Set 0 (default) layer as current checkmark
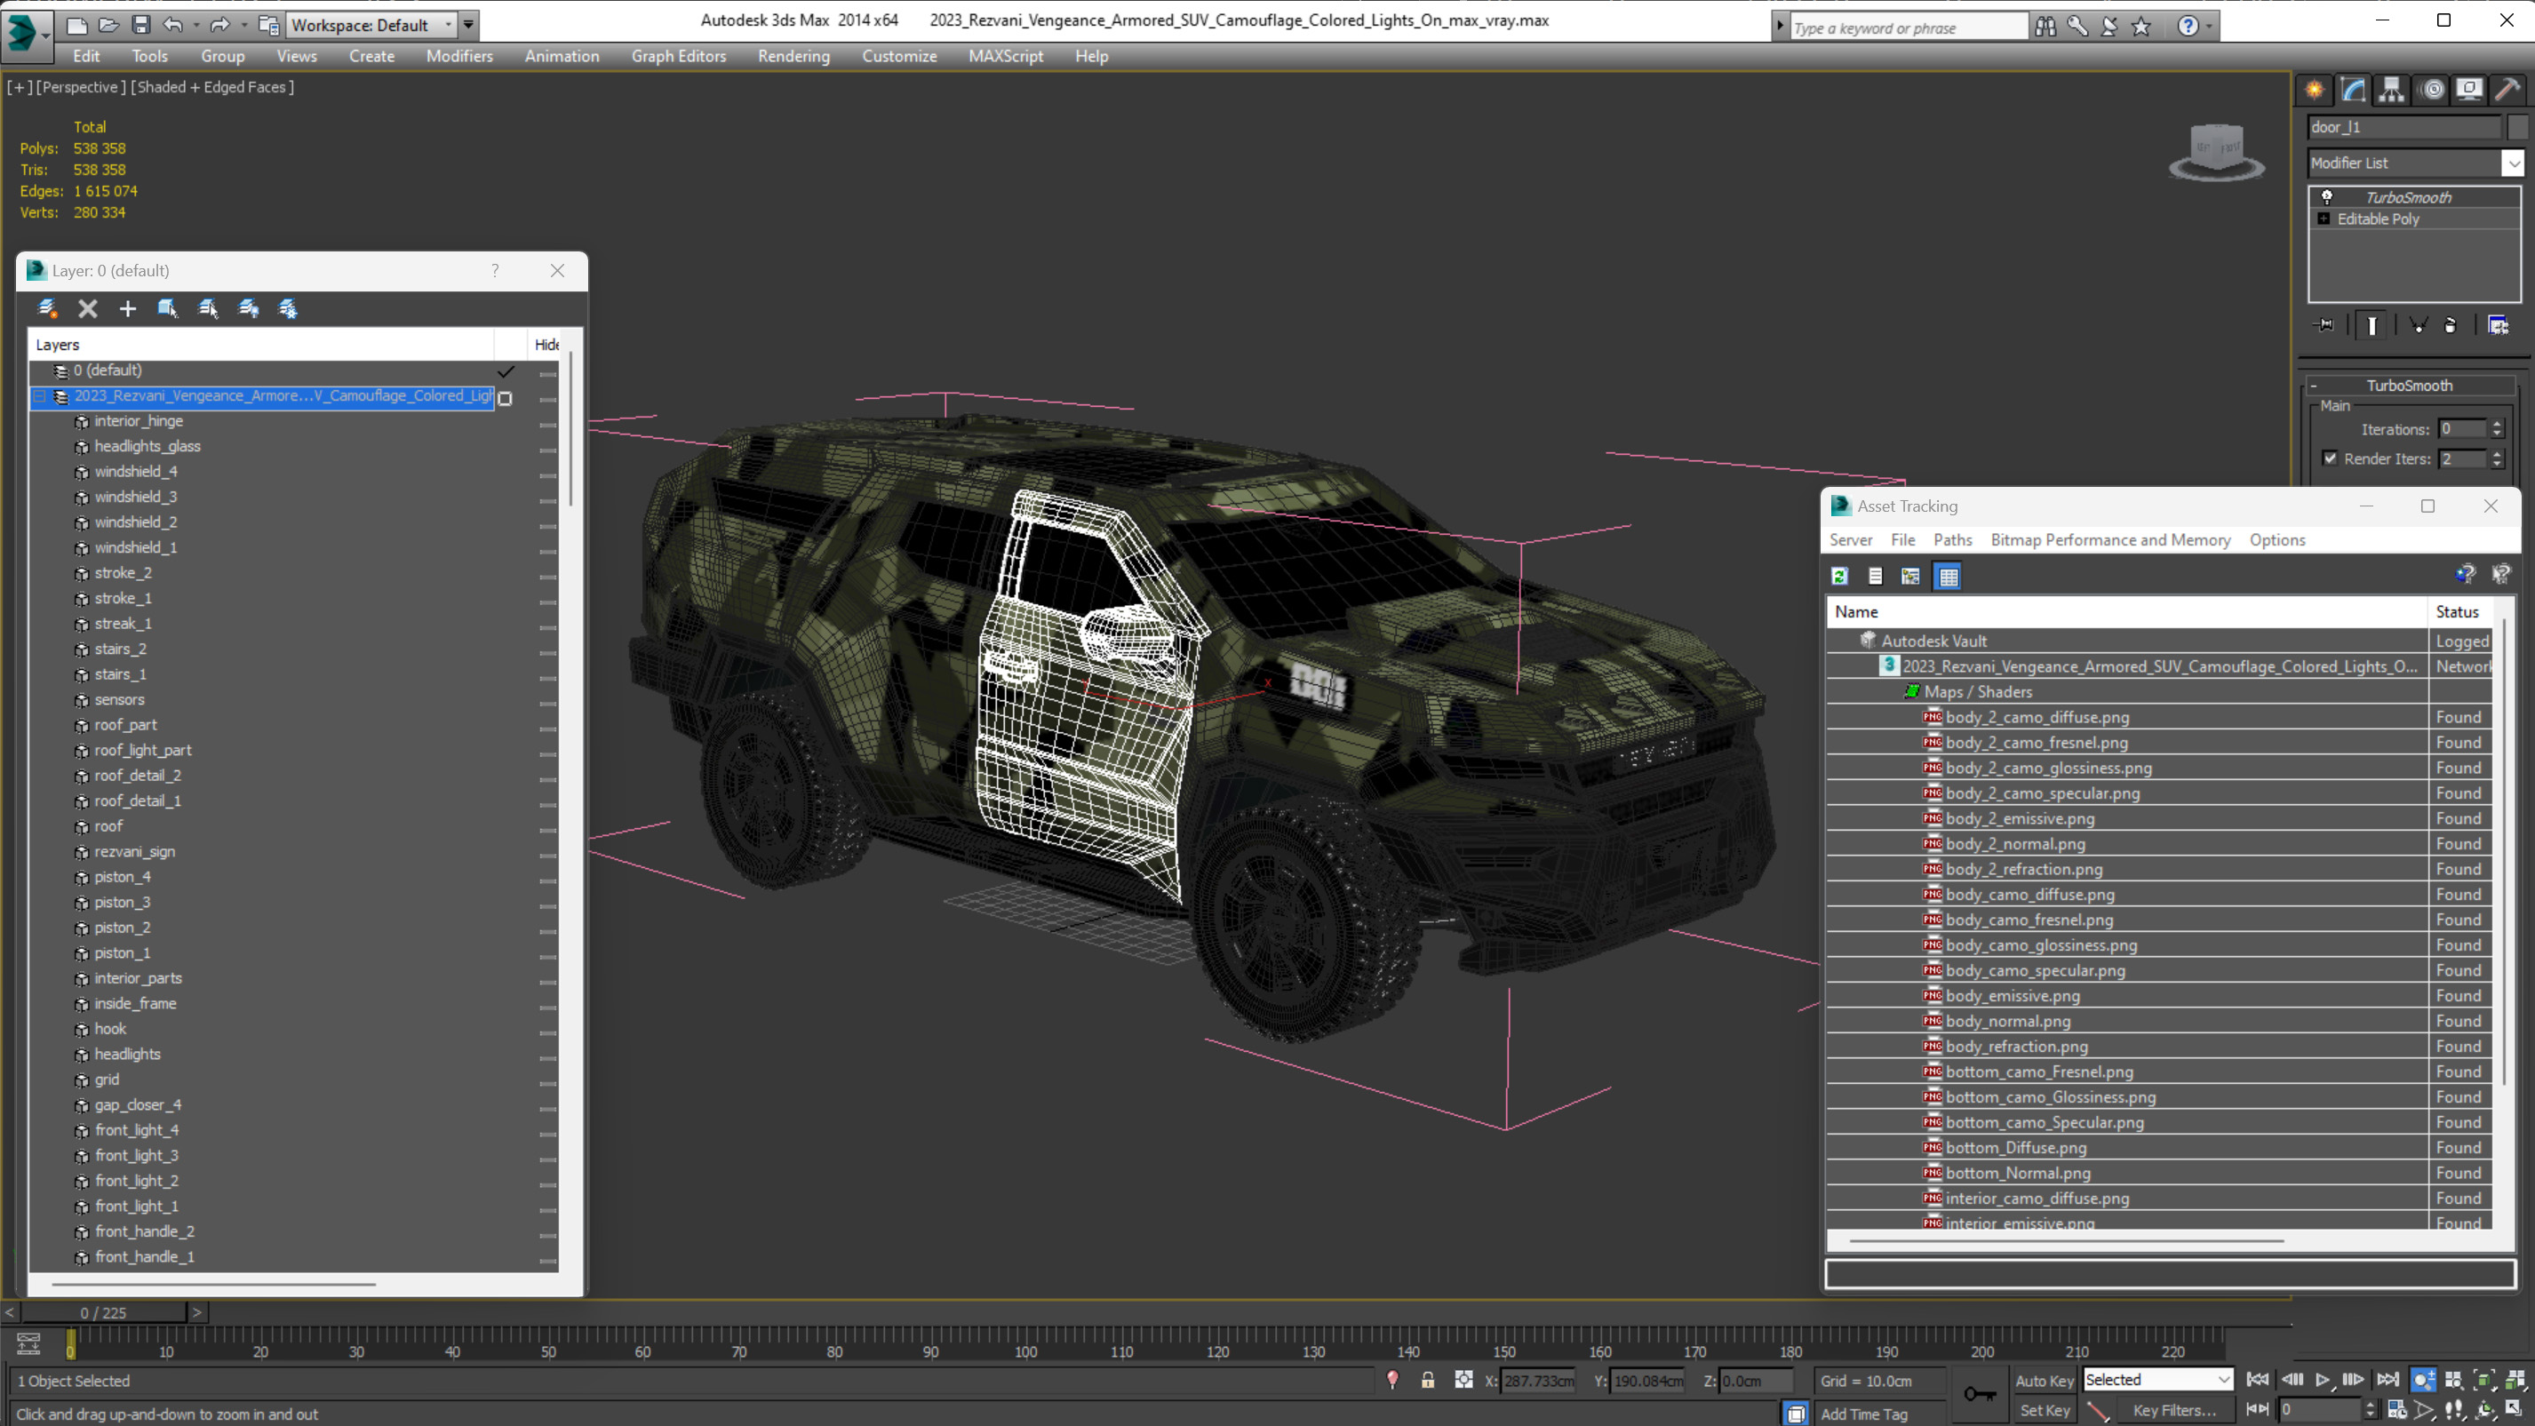Viewport: 2535px width, 1426px height. coord(506,371)
